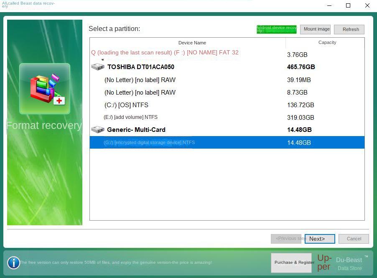Select the 39.19MB RAW partition
The height and width of the screenshot is (278, 377).
[140, 80]
